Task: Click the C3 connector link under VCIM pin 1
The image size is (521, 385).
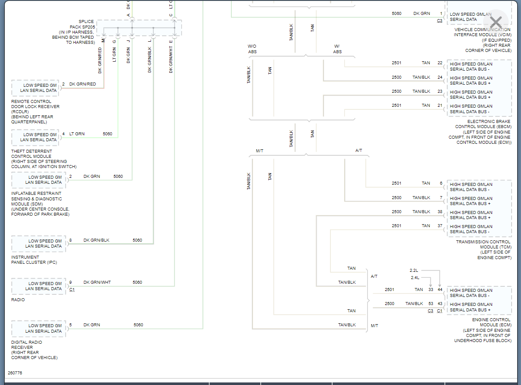Action: 439,20
